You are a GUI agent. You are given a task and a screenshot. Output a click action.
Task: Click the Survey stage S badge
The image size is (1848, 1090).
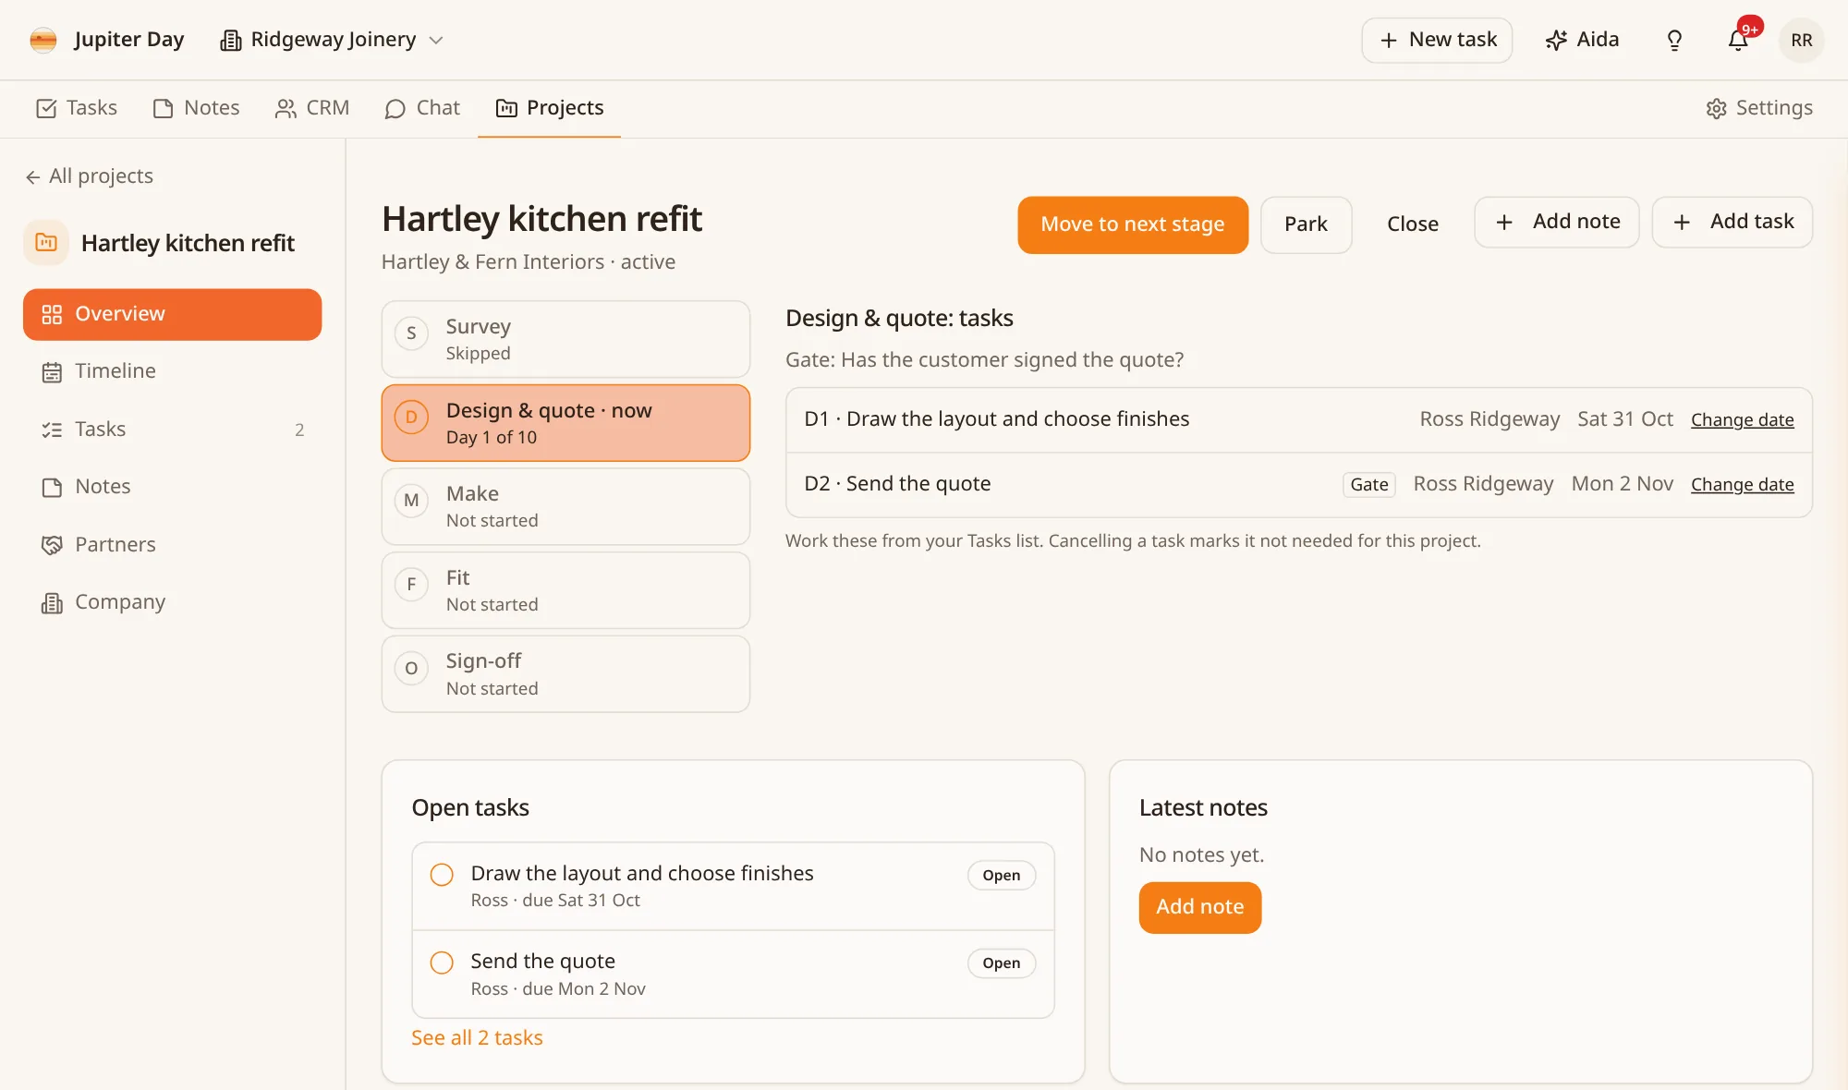[411, 333]
